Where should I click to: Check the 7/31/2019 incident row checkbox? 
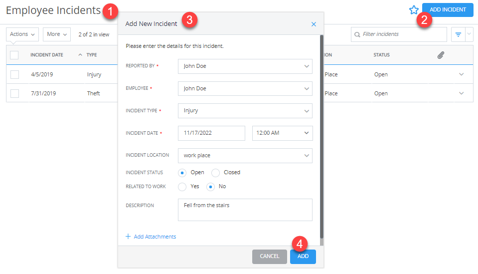tap(14, 93)
